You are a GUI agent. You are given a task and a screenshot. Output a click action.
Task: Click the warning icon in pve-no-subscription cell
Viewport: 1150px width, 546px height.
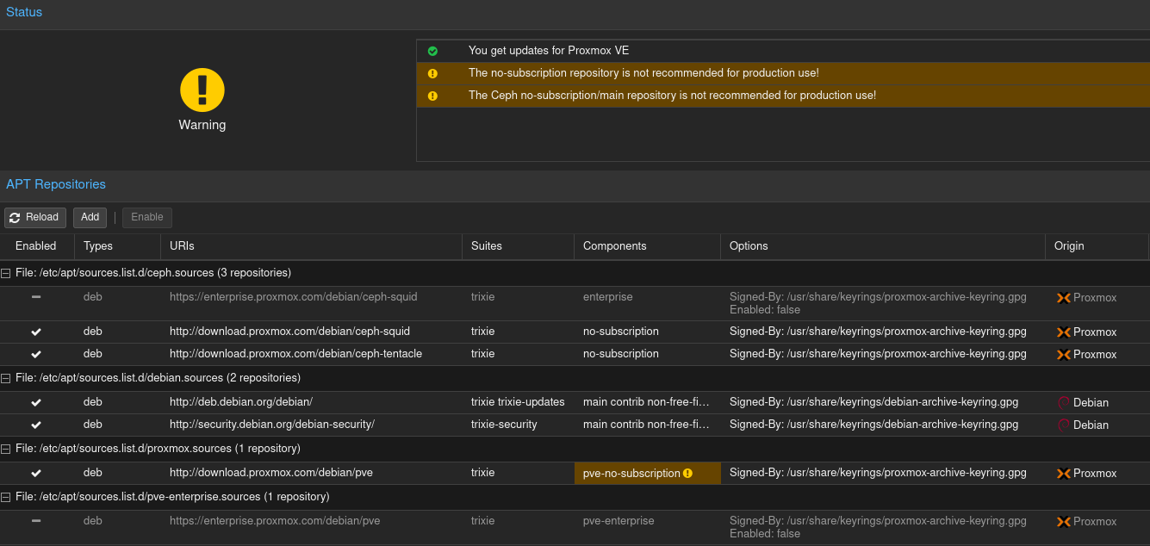[687, 473]
